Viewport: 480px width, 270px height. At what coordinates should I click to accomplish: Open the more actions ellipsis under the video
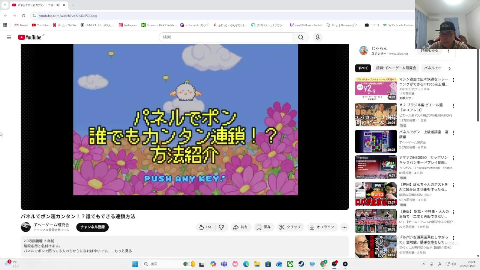344,227
